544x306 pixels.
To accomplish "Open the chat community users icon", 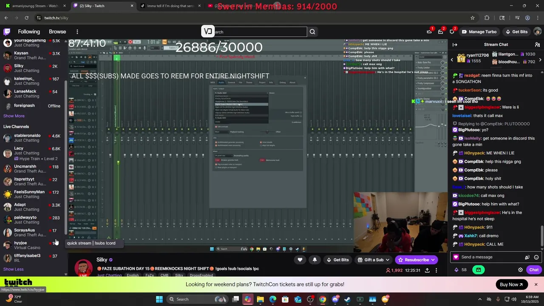I will tap(537, 45).
